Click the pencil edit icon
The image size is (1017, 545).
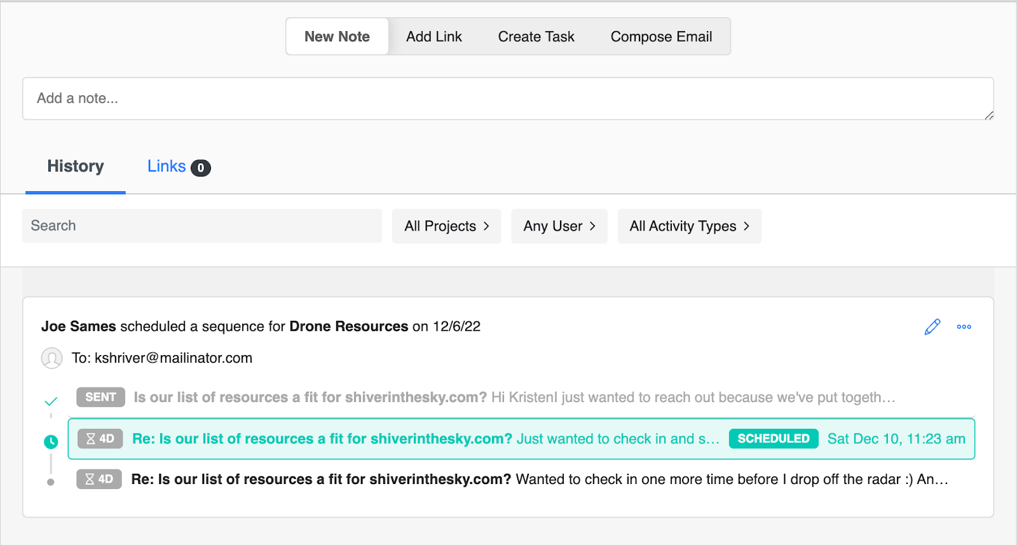point(932,327)
